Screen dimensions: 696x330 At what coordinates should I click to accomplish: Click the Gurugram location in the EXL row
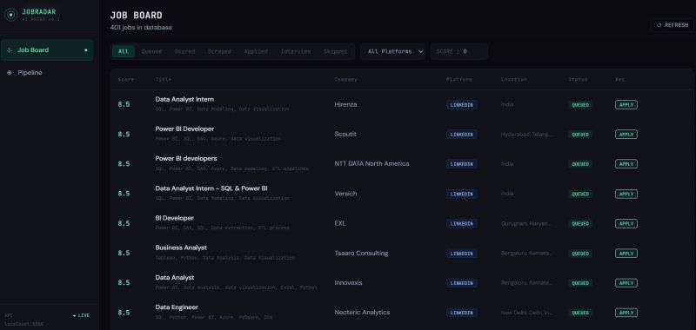coord(526,224)
